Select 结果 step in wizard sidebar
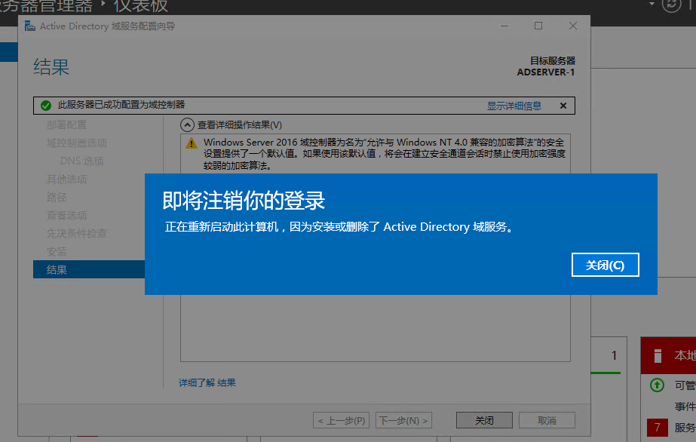 89,269
